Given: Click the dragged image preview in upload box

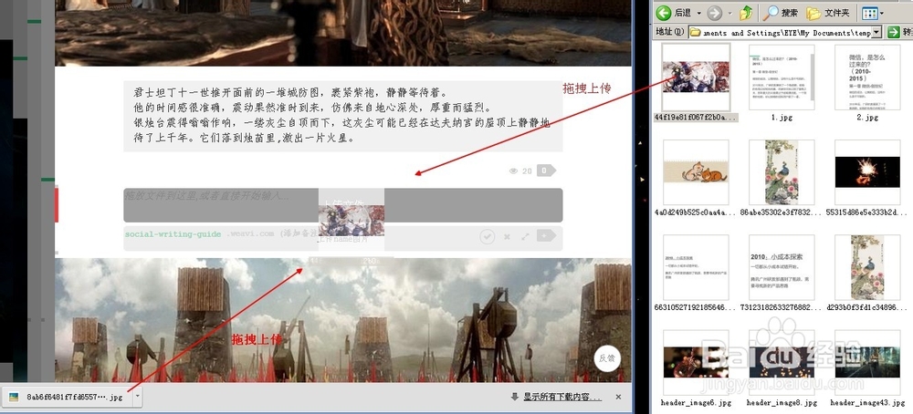Looking at the screenshot, I should pyautogui.click(x=352, y=220).
